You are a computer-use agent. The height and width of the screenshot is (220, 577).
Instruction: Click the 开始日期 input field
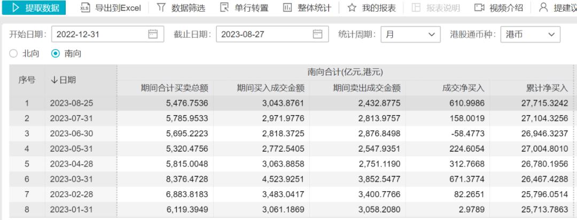[99, 35]
